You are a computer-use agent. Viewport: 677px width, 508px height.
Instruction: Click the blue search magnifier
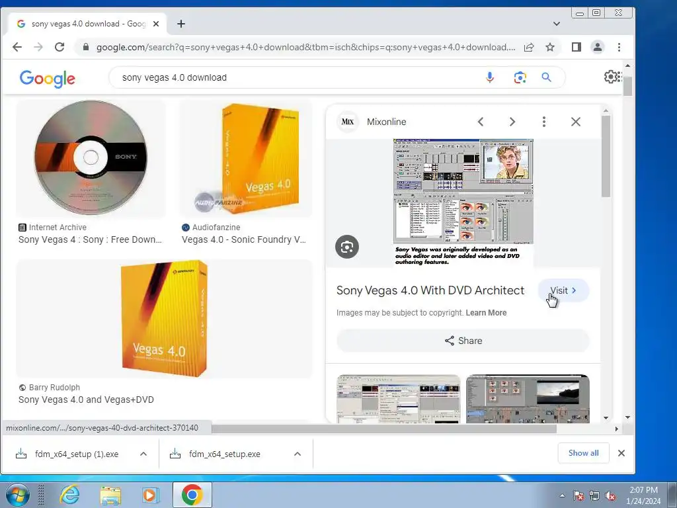[547, 77]
